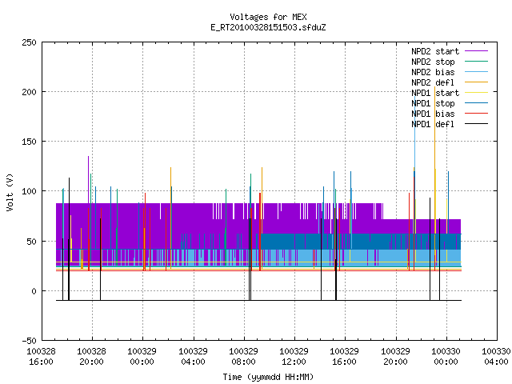This screenshot has width=512, height=384.
Task: Click the 'NPD1 bias' legend label
Action: click(433, 114)
